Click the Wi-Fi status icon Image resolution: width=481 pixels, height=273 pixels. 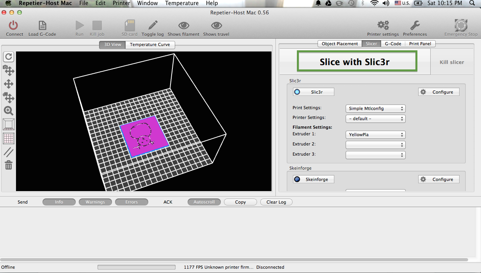pyautogui.click(x=375, y=3)
